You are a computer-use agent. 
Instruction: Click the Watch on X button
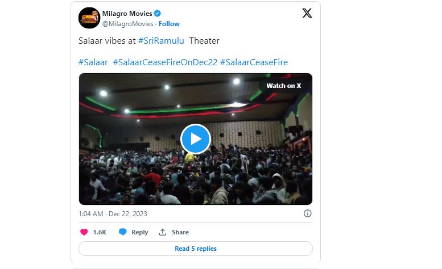[284, 86]
